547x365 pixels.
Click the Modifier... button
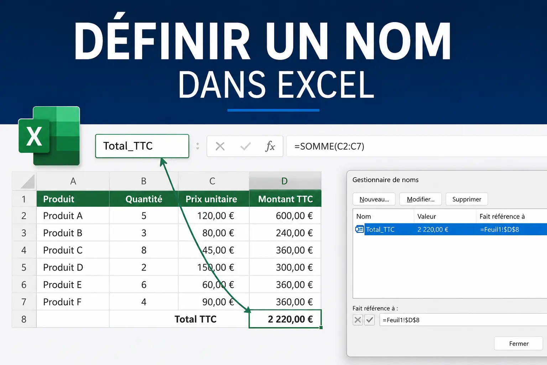pos(421,199)
